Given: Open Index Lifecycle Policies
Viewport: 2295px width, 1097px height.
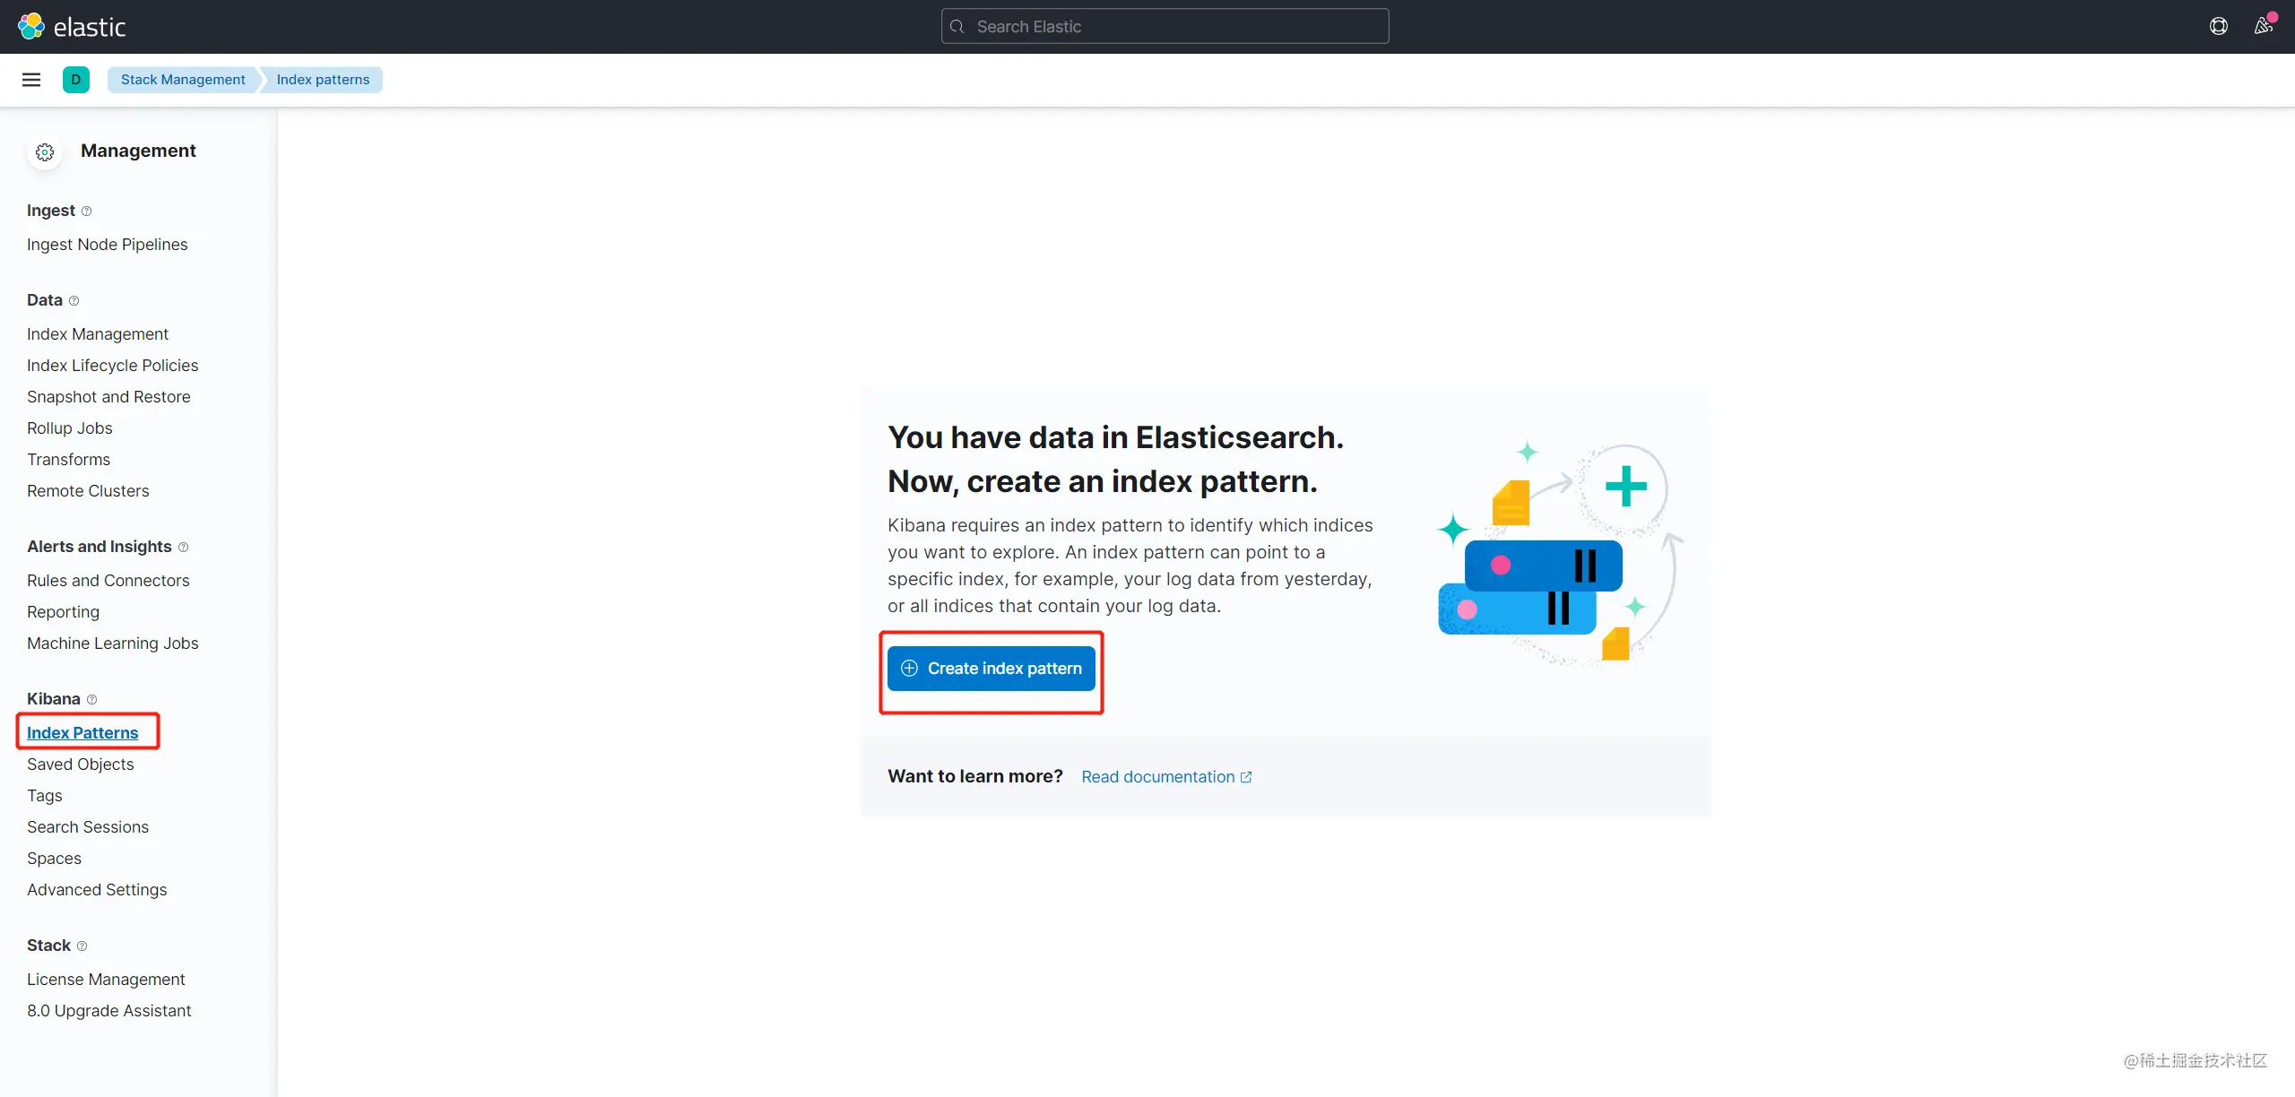Looking at the screenshot, I should pos(113,366).
